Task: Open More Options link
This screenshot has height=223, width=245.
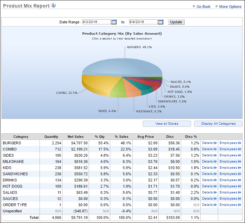Action: click(230, 7)
